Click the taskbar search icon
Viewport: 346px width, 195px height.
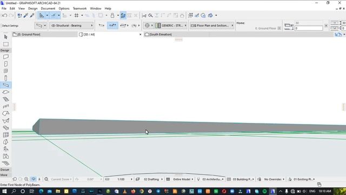[14, 191]
